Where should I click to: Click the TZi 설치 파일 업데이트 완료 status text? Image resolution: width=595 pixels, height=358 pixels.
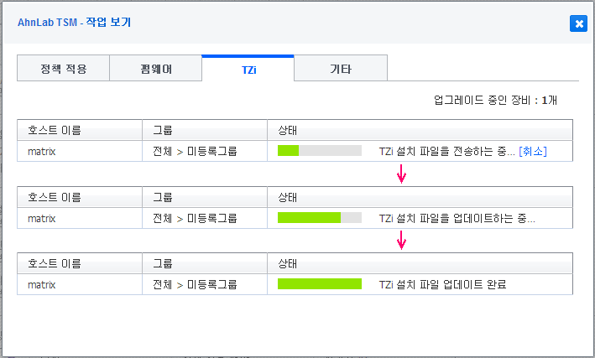coord(442,284)
